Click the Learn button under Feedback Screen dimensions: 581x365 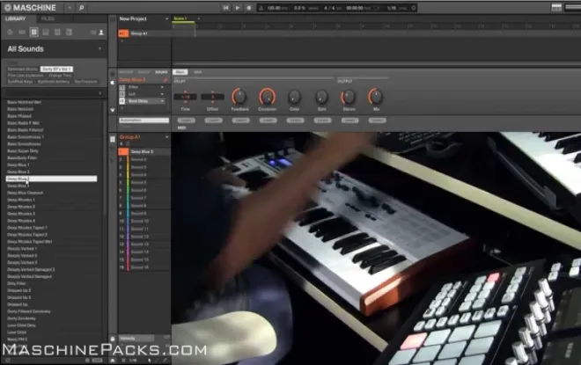click(240, 120)
